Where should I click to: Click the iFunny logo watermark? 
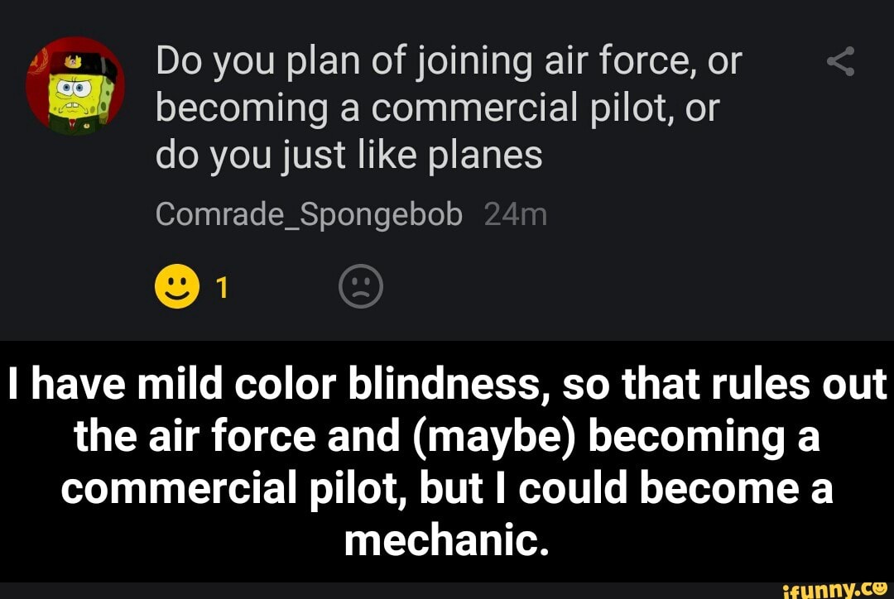[x=830, y=587]
